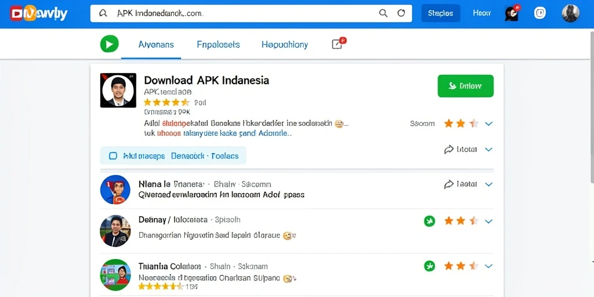Open the Nlana le row avatar

point(115,190)
